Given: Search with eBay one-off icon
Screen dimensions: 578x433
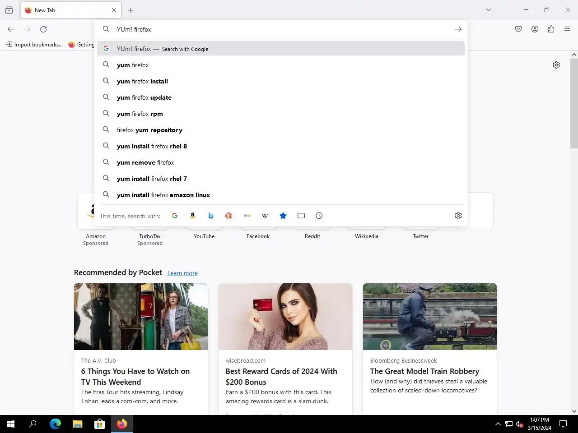Looking at the screenshot, I should pos(247,216).
